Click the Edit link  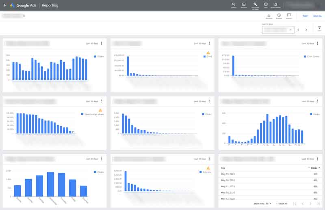[305, 16]
